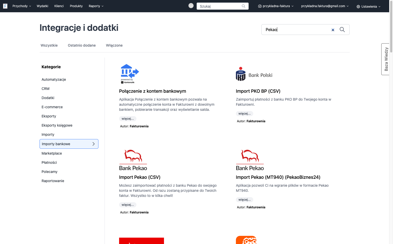This screenshot has width=393, height=244.
Task: Show the Polecamy category
Action: (49, 172)
